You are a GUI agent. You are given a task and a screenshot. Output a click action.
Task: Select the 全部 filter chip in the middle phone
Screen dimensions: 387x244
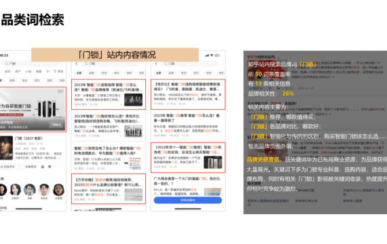pyautogui.click(x=79, y=73)
